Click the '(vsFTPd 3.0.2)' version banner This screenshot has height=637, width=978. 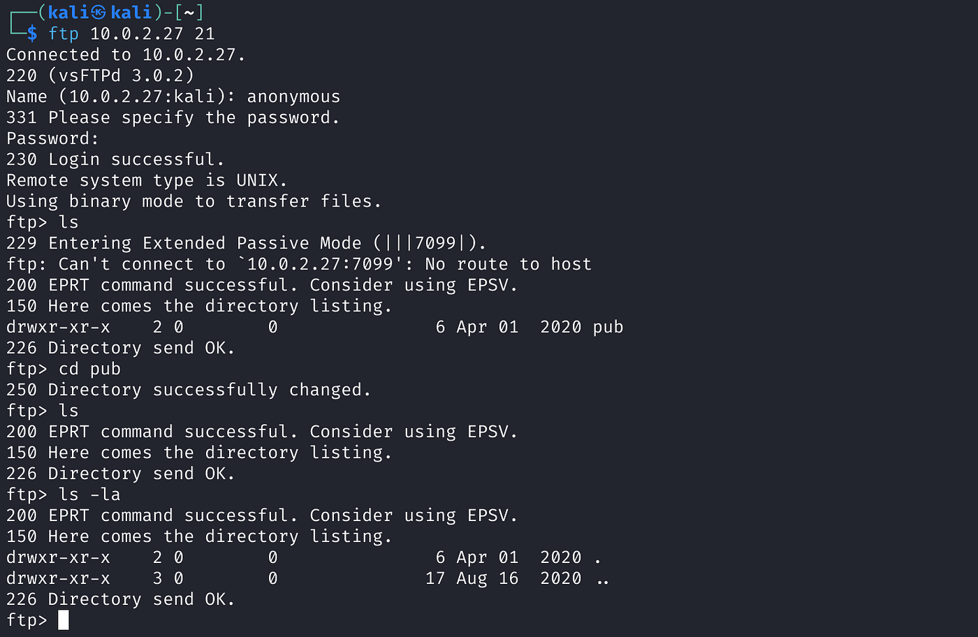(x=121, y=75)
